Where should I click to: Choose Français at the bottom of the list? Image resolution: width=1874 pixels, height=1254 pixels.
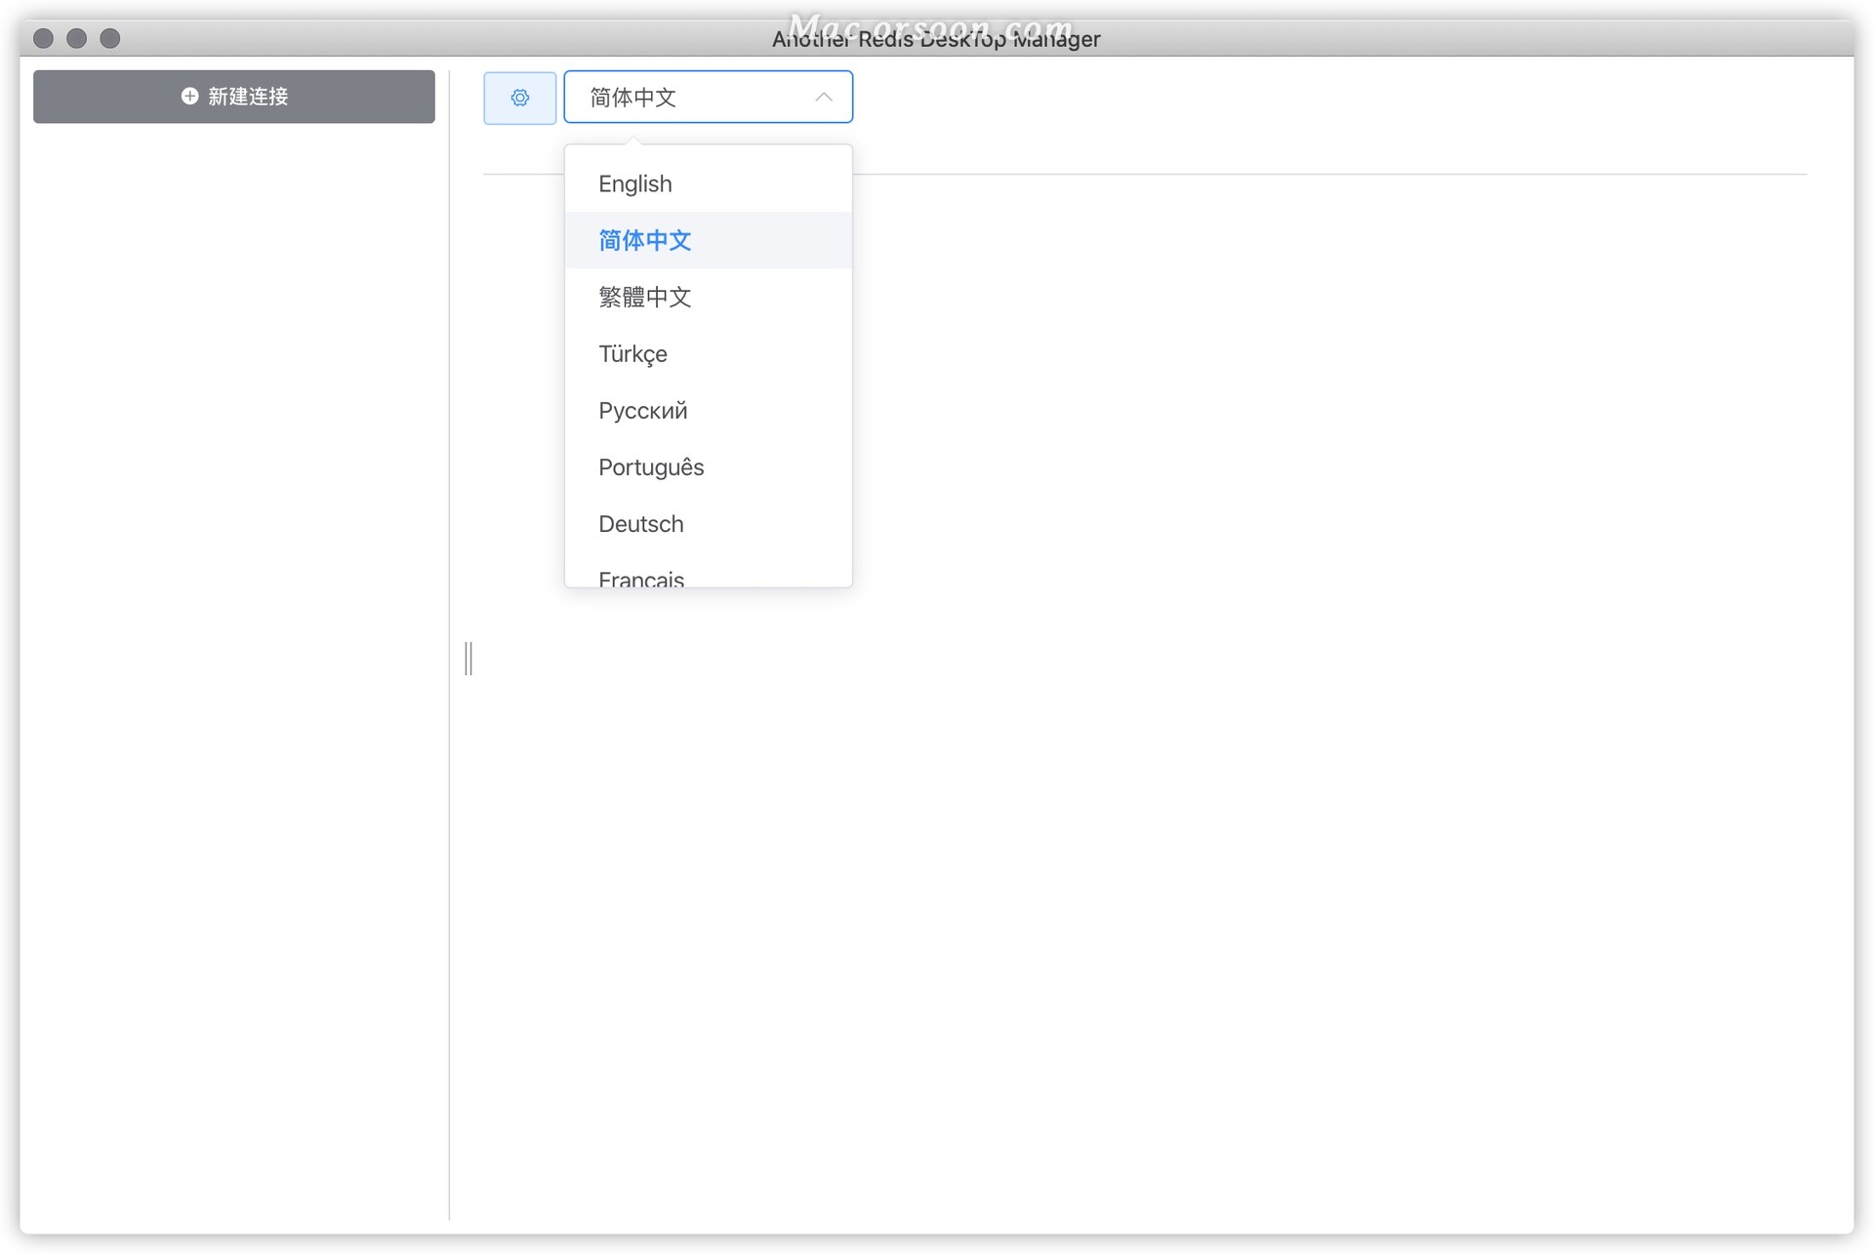click(640, 577)
